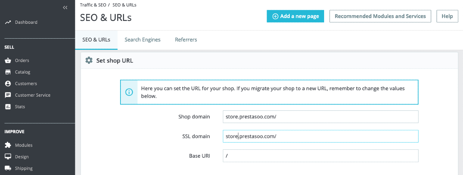
Task: Switch to the Referrers tab
Action: [186, 40]
